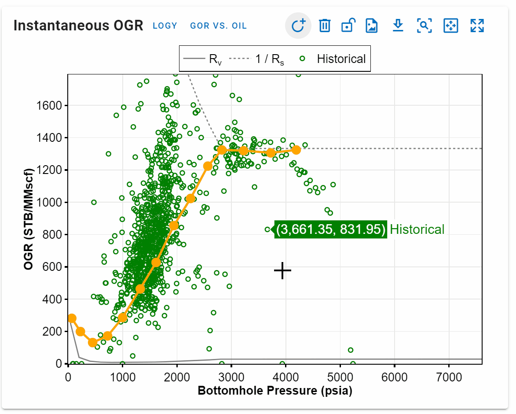Select the highlighted Historical point beside the tooltip
Image resolution: width=516 pixels, height=414 pixels.
(x=267, y=229)
